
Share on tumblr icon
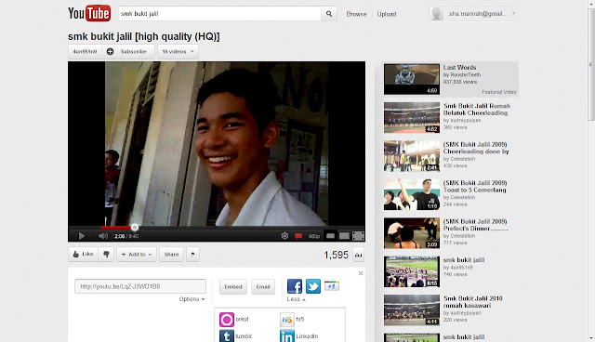[227, 335]
